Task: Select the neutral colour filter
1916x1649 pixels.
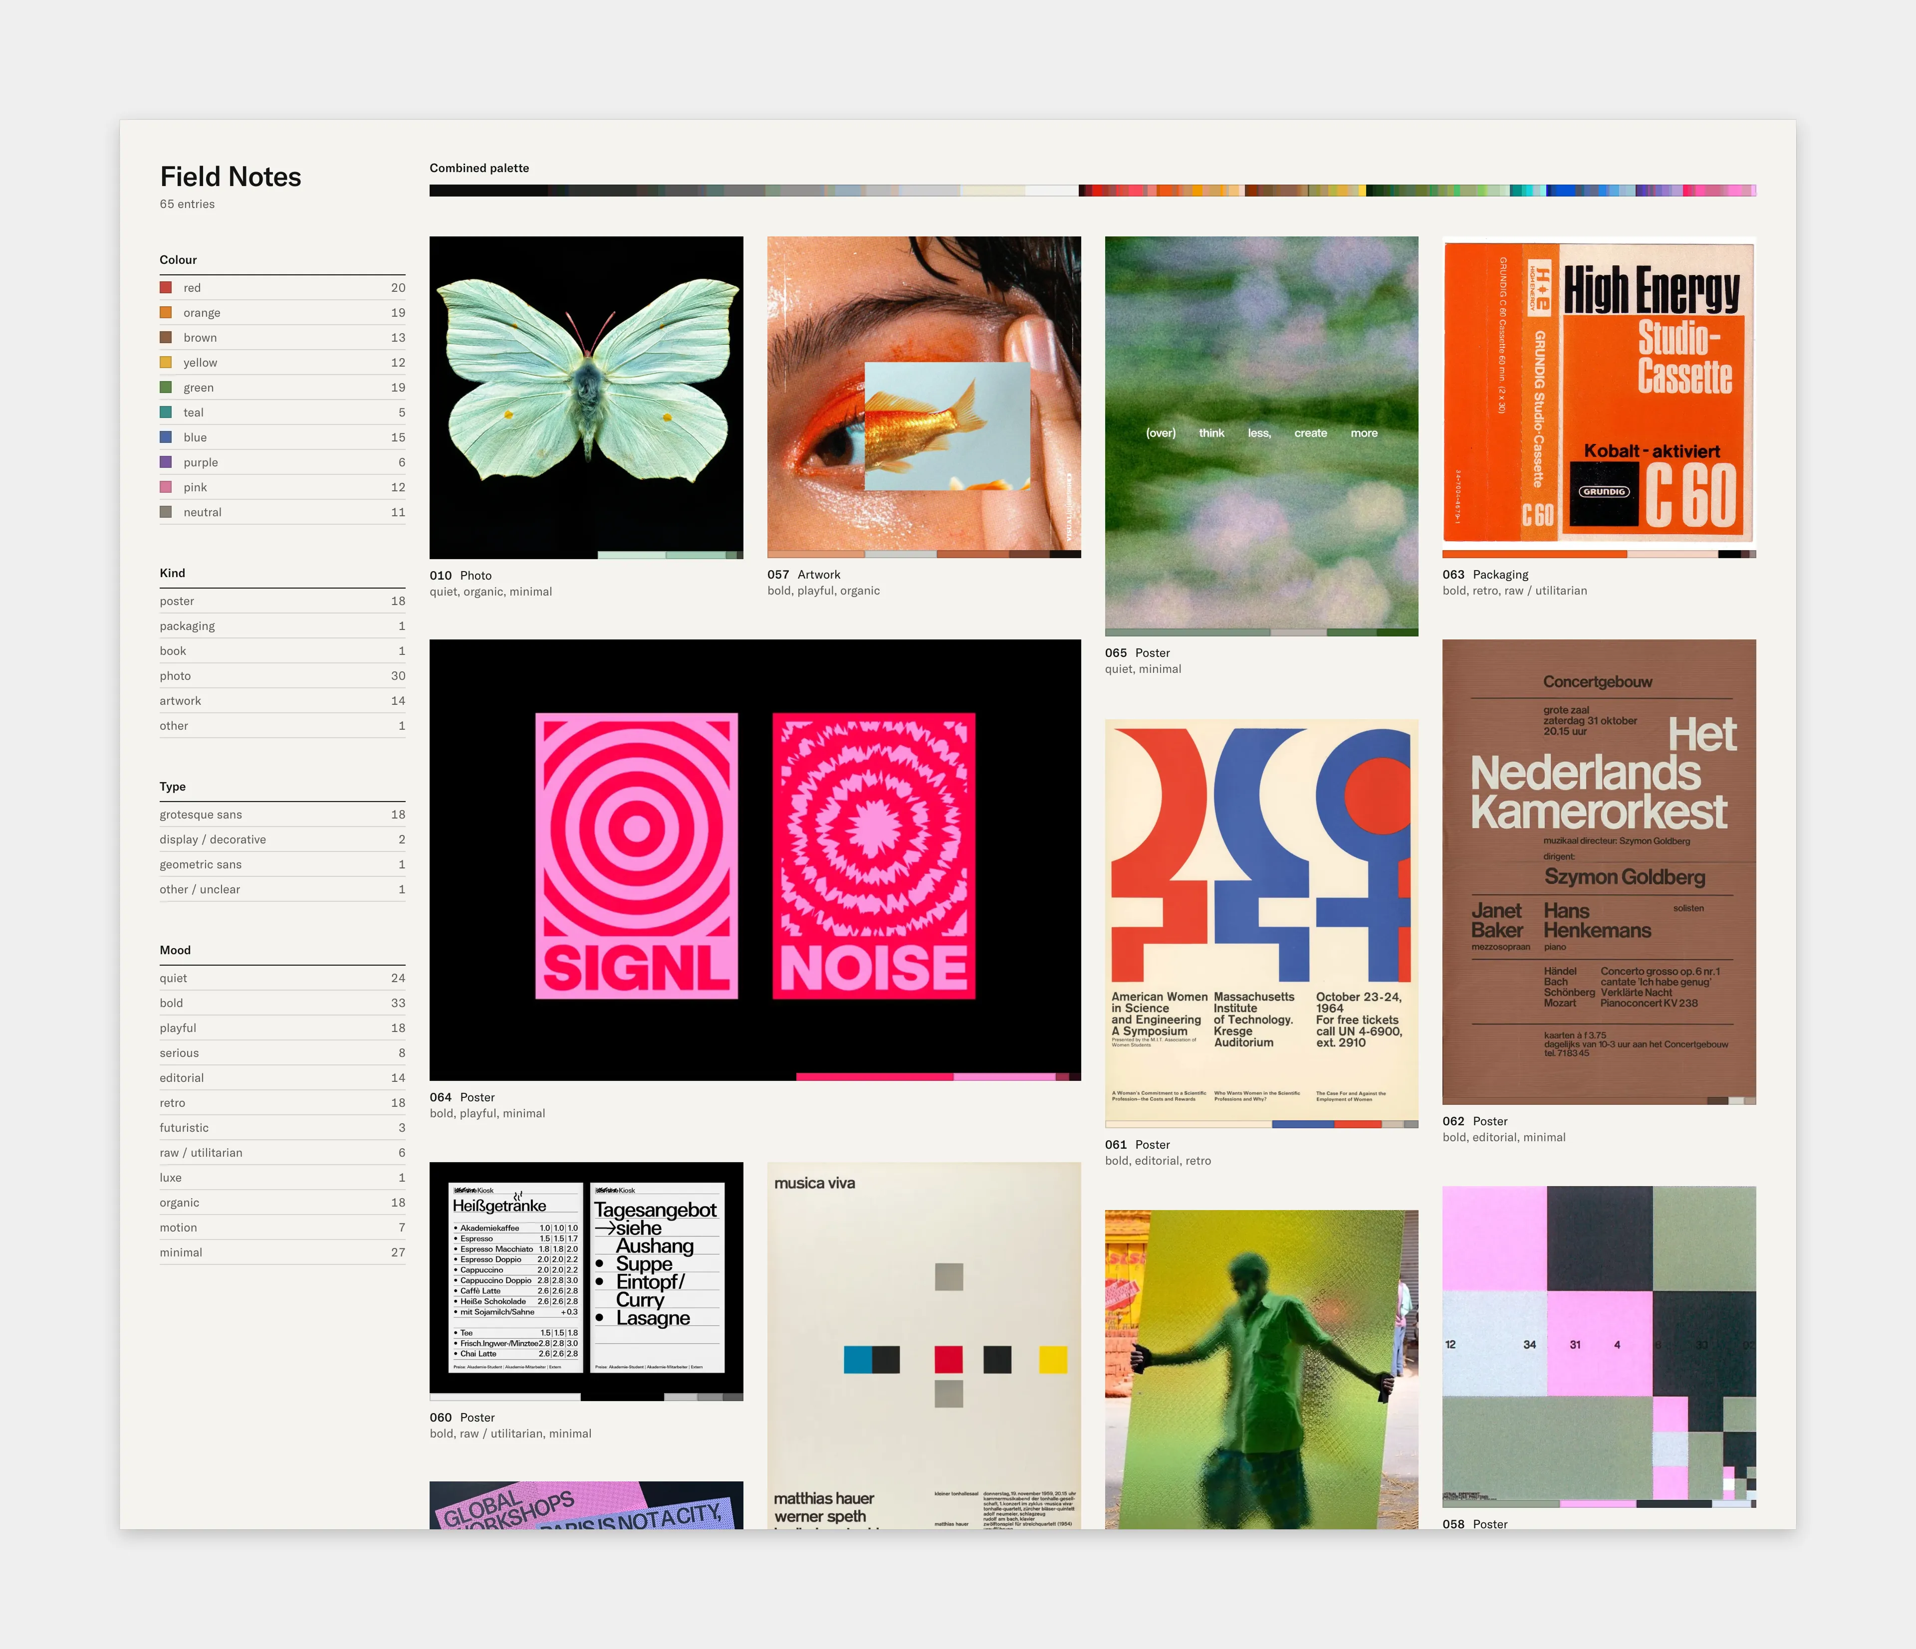Action: (282, 512)
